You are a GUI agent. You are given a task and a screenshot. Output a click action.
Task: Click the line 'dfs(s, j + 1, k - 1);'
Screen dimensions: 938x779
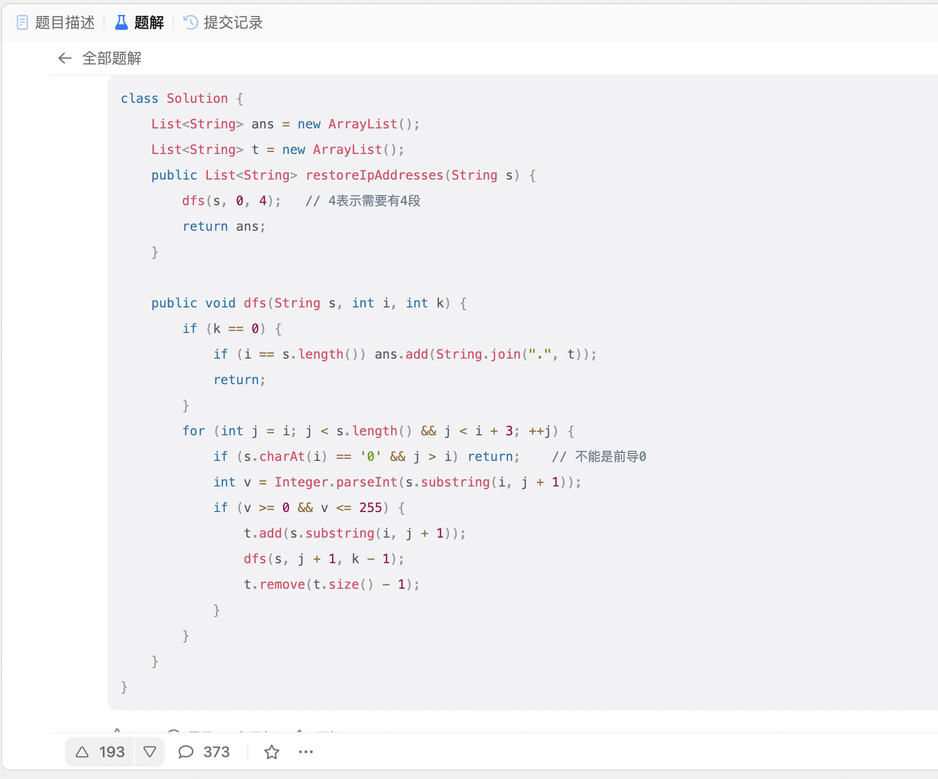click(324, 559)
